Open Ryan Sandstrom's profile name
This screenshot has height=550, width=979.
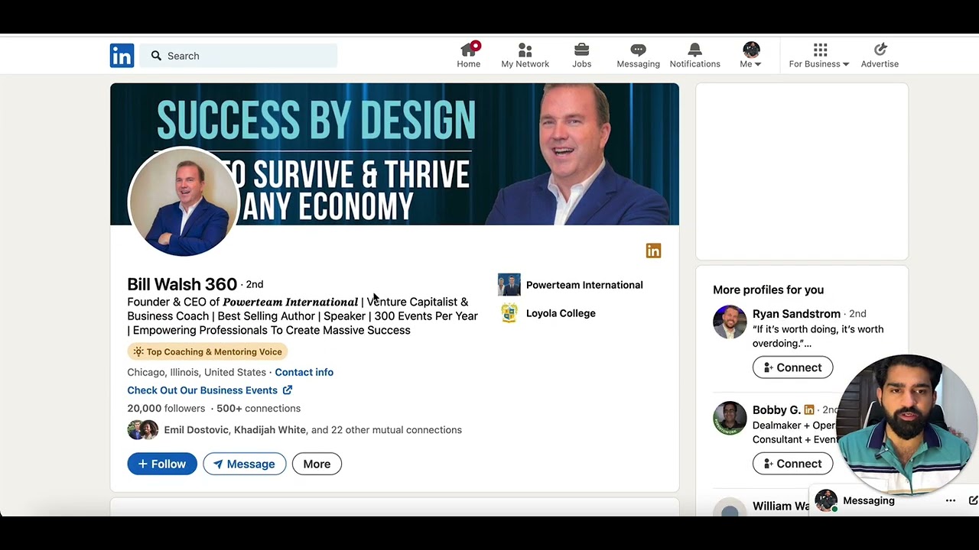(x=796, y=314)
